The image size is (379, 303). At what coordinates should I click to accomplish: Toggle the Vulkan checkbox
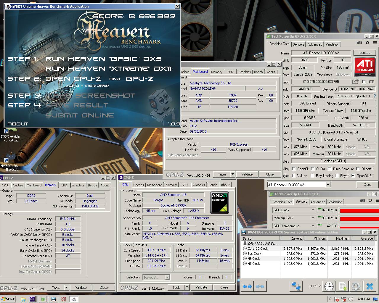[294, 175]
